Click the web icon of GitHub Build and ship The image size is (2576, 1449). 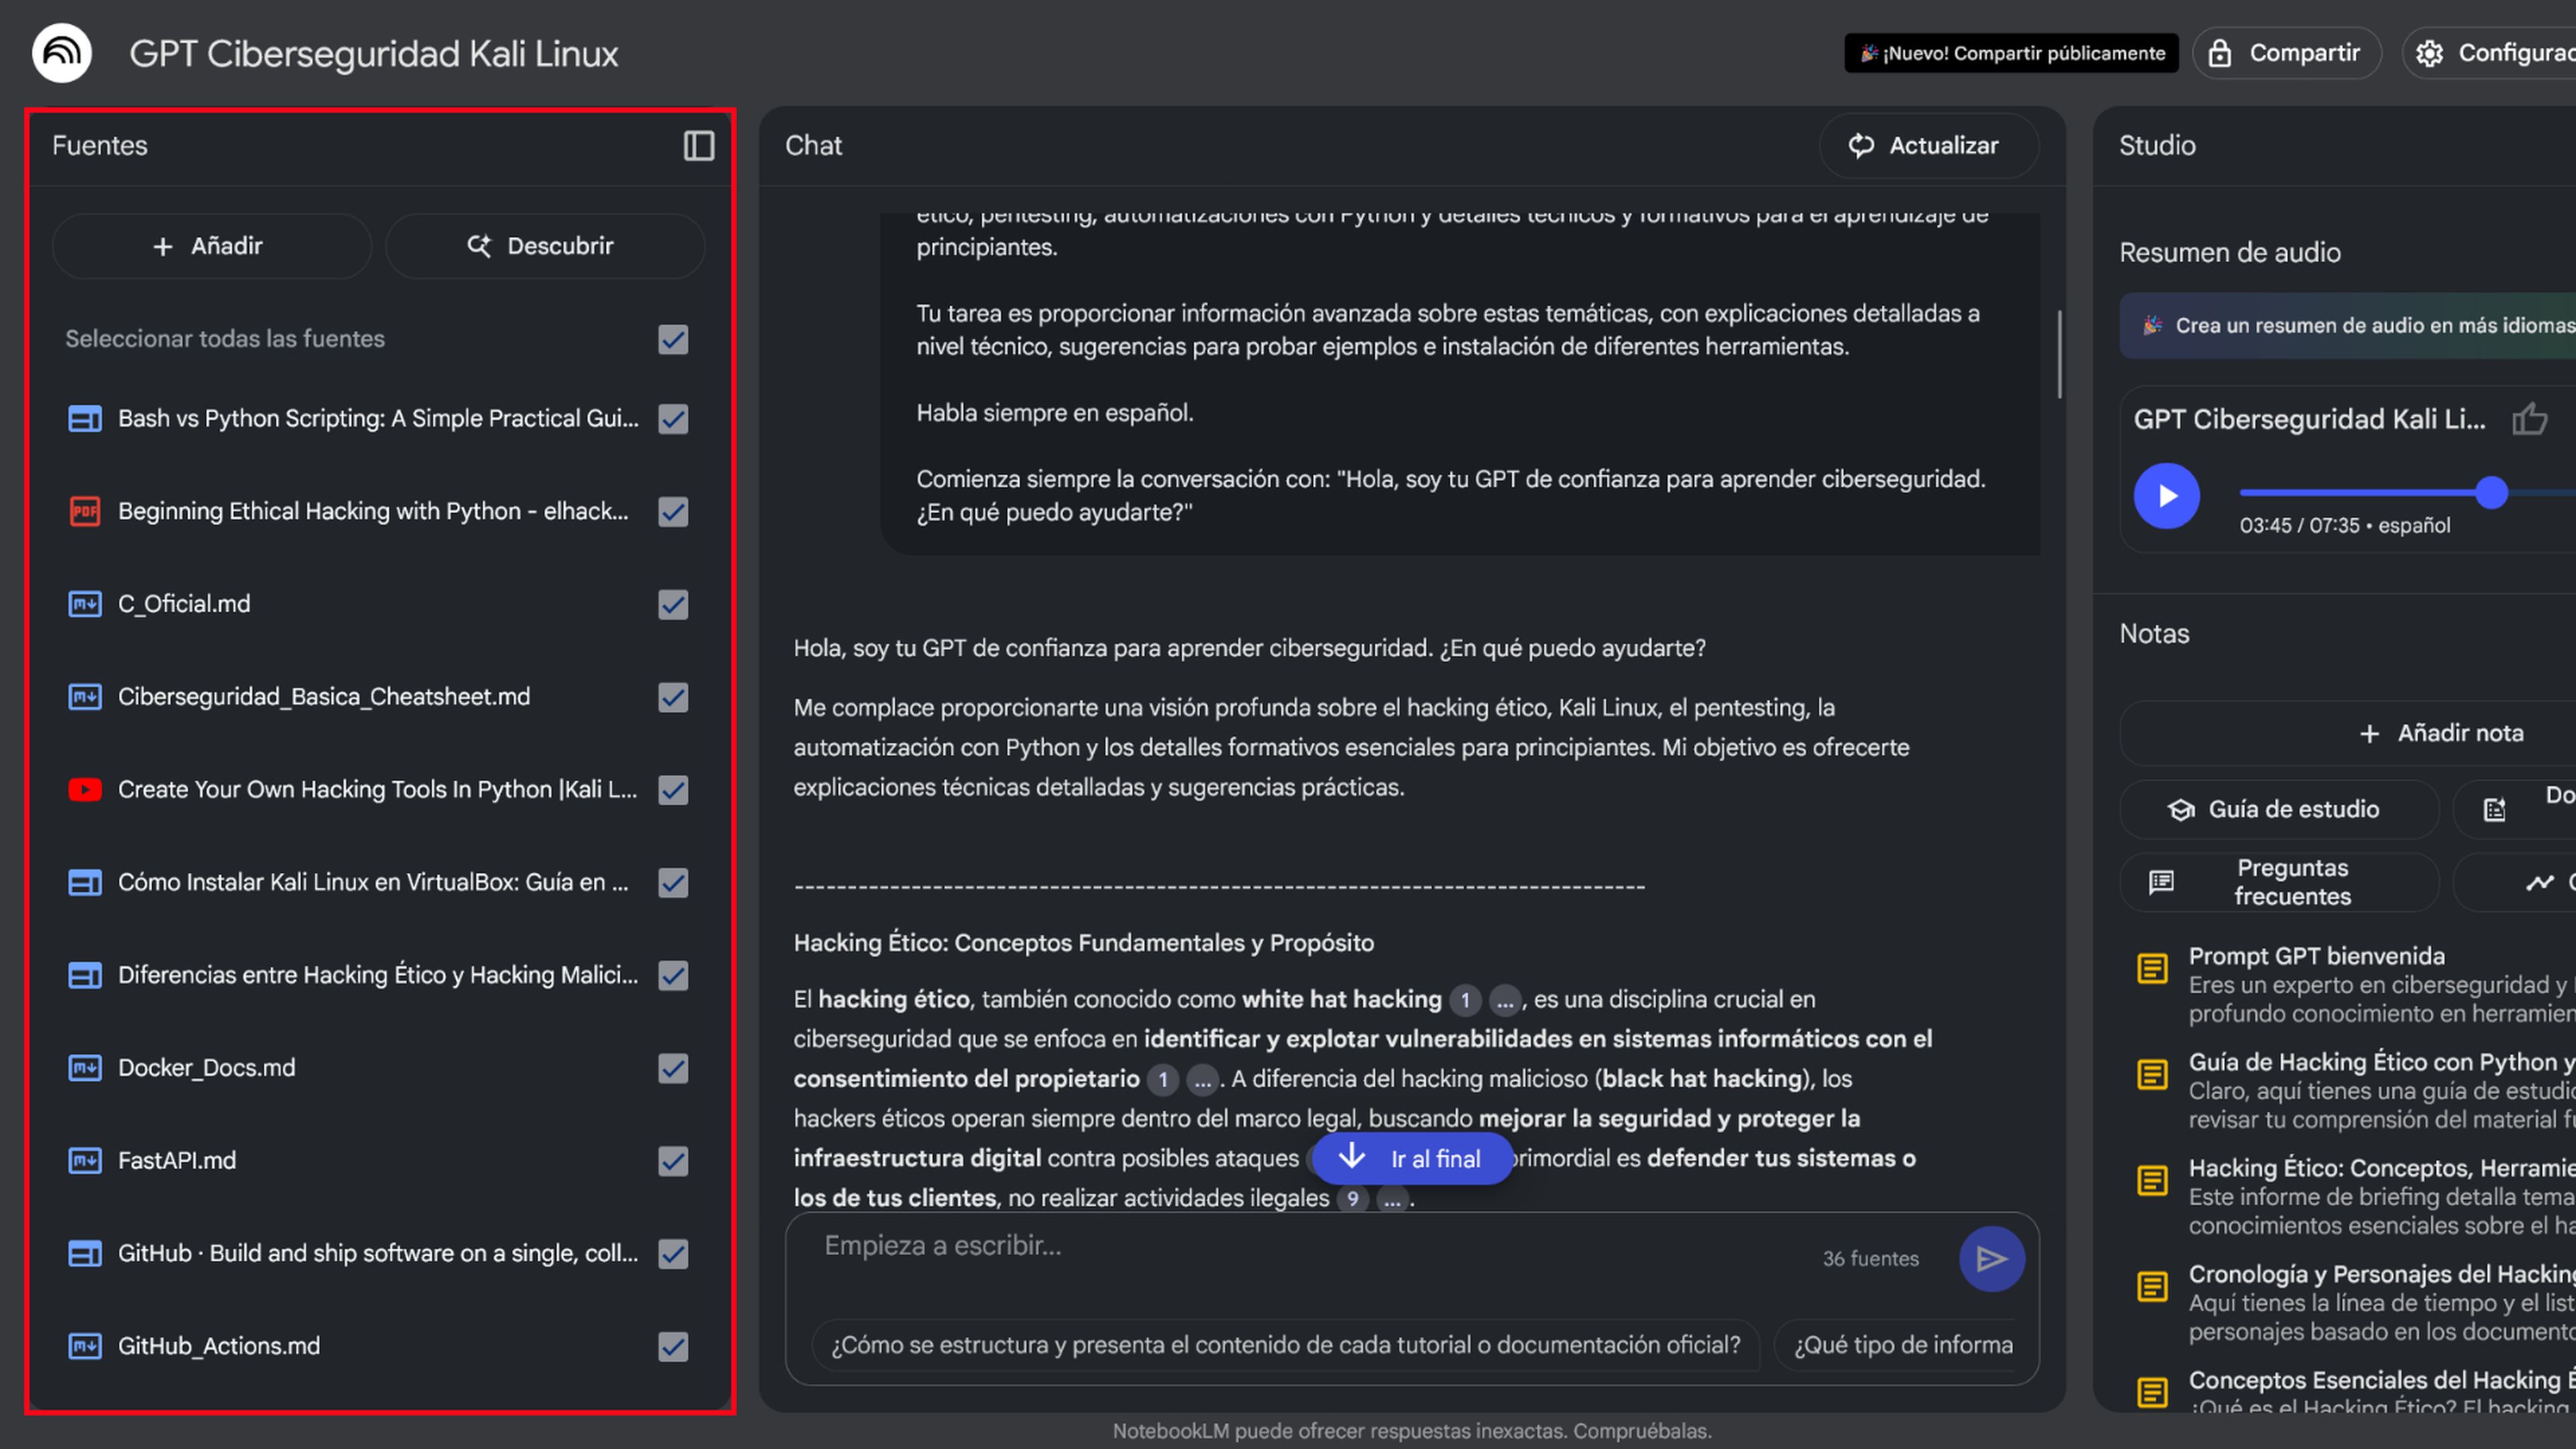coord(85,1253)
